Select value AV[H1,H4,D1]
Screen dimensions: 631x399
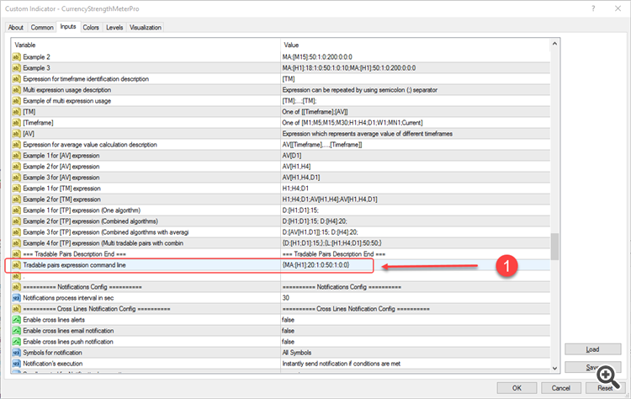pyautogui.click(x=301, y=177)
